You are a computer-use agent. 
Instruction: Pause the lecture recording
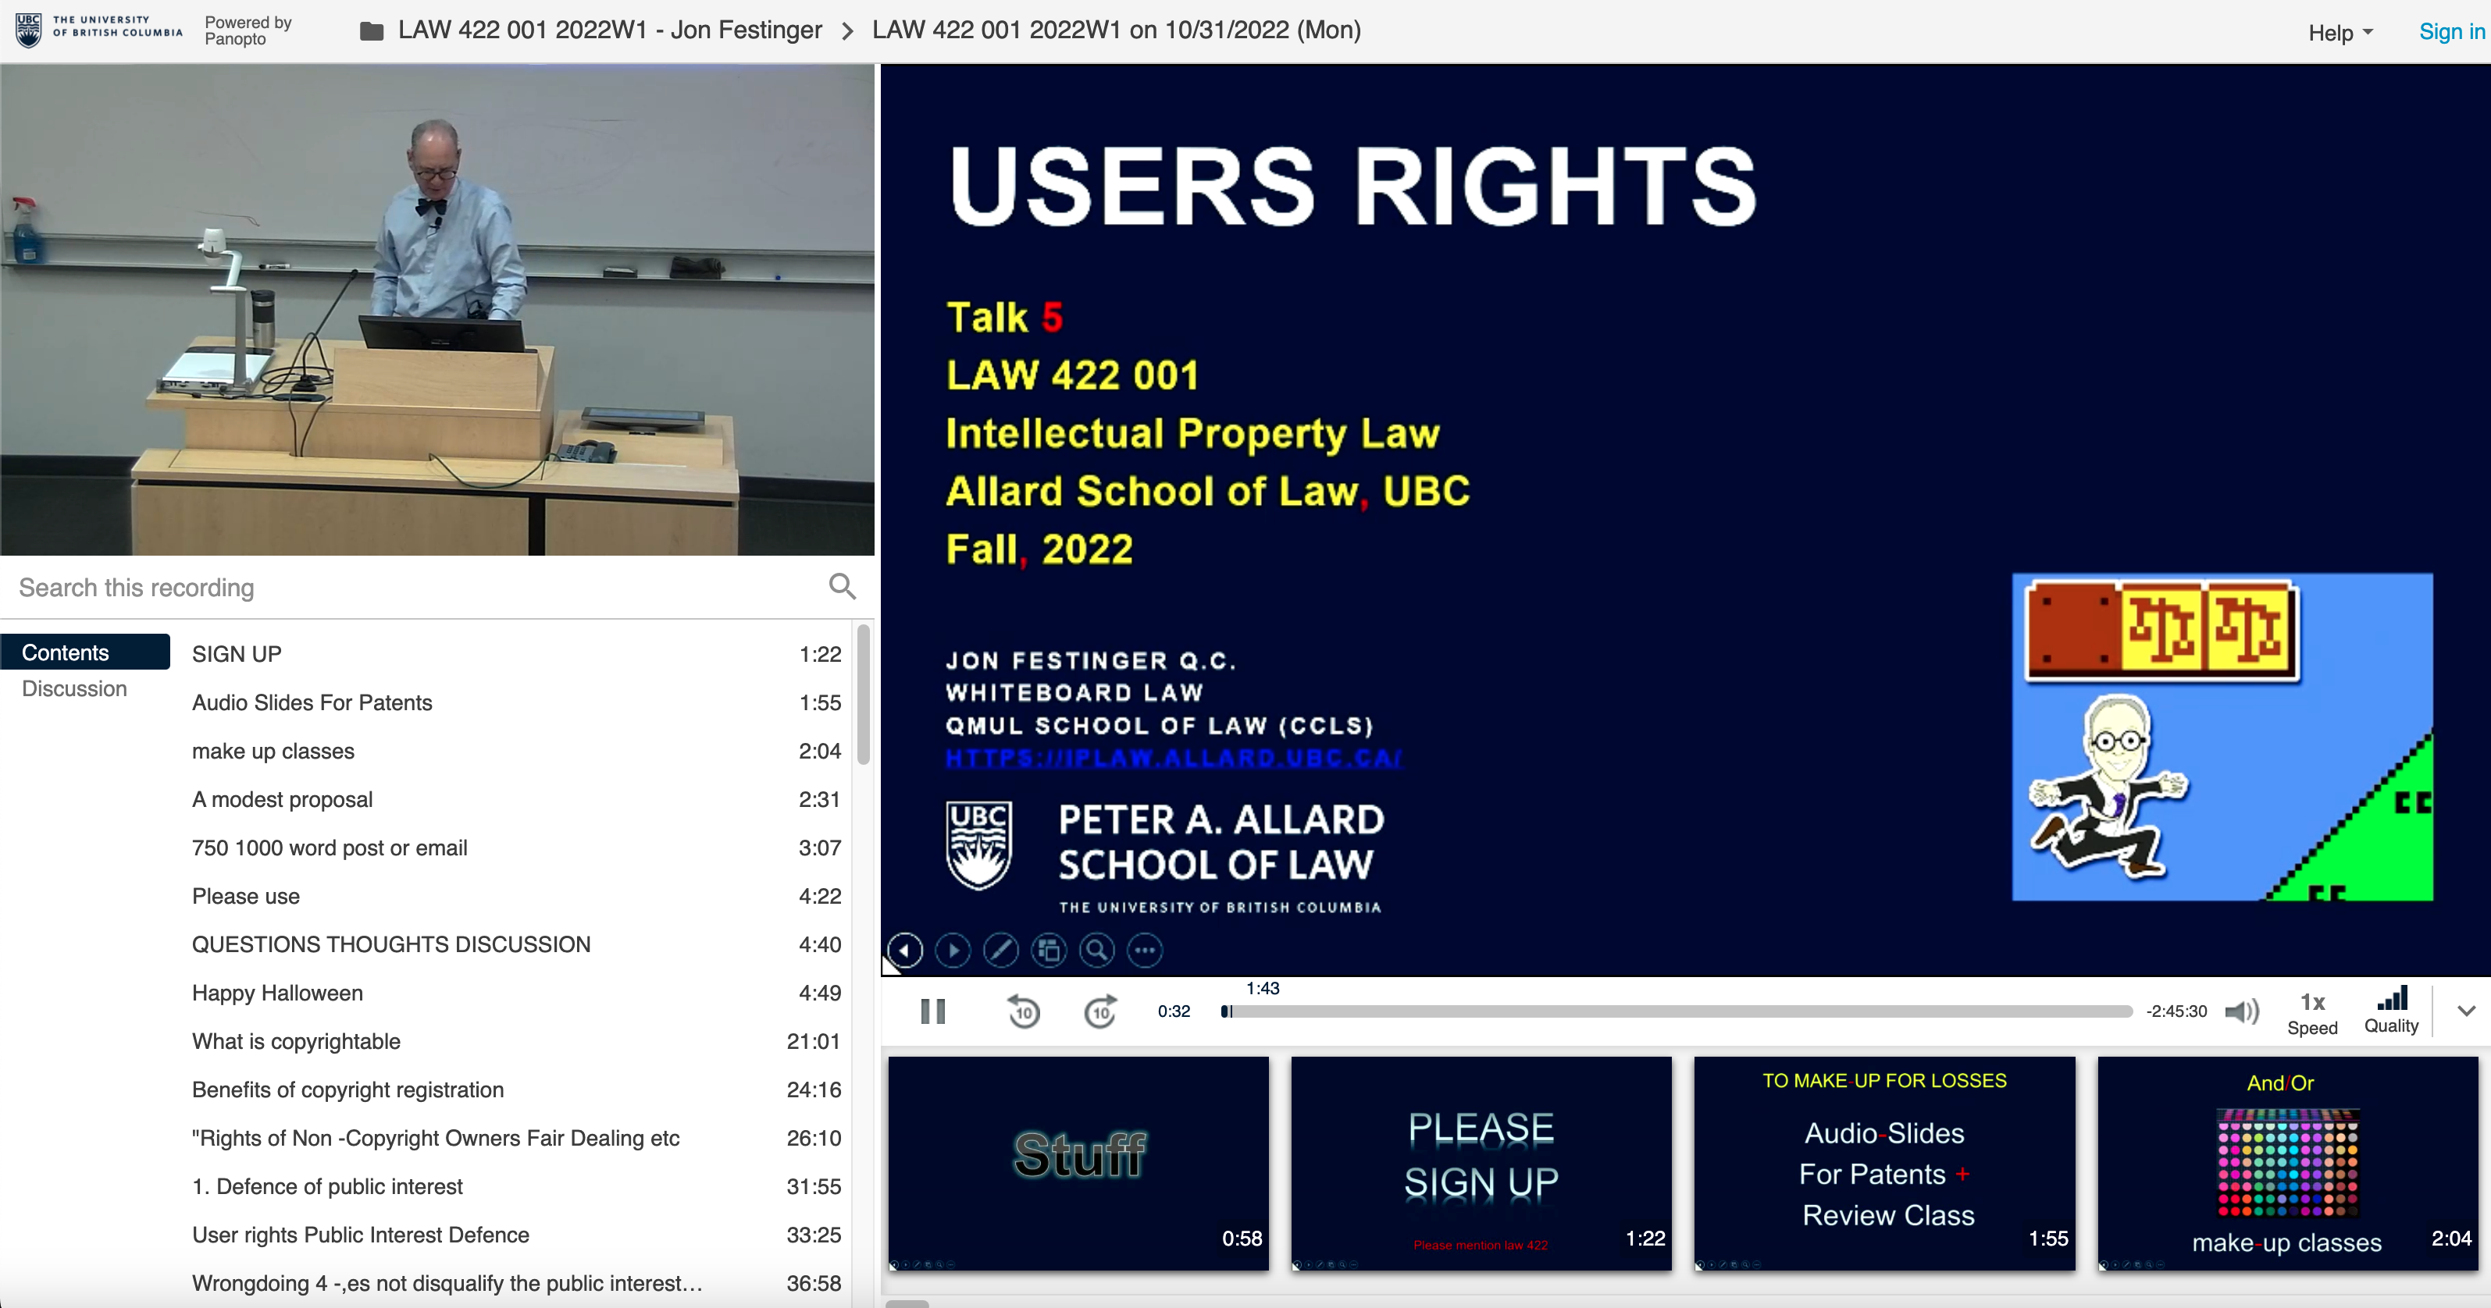coord(932,1011)
